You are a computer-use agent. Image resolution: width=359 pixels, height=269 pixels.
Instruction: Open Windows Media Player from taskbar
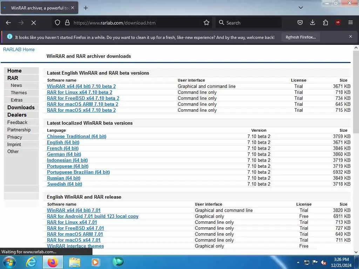click(x=95, y=262)
